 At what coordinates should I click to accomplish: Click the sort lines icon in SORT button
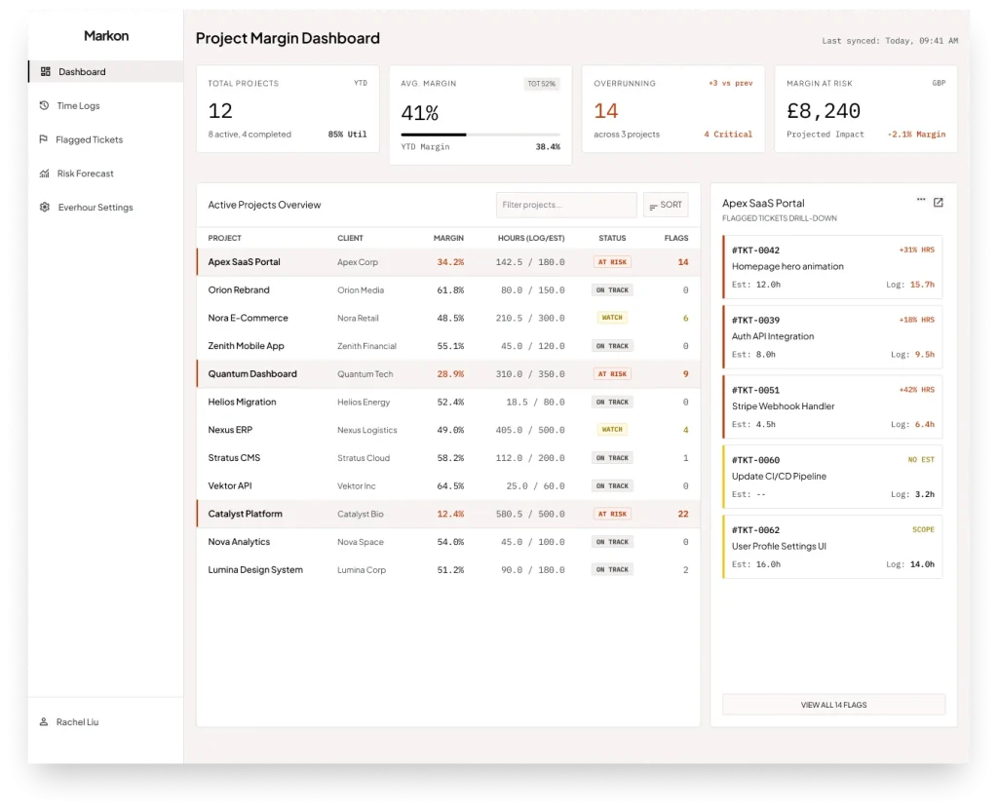pos(653,207)
